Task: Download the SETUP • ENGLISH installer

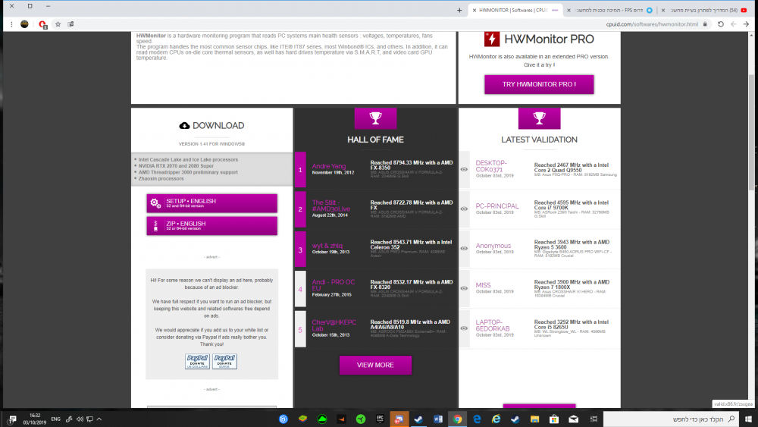Action: click(x=211, y=203)
